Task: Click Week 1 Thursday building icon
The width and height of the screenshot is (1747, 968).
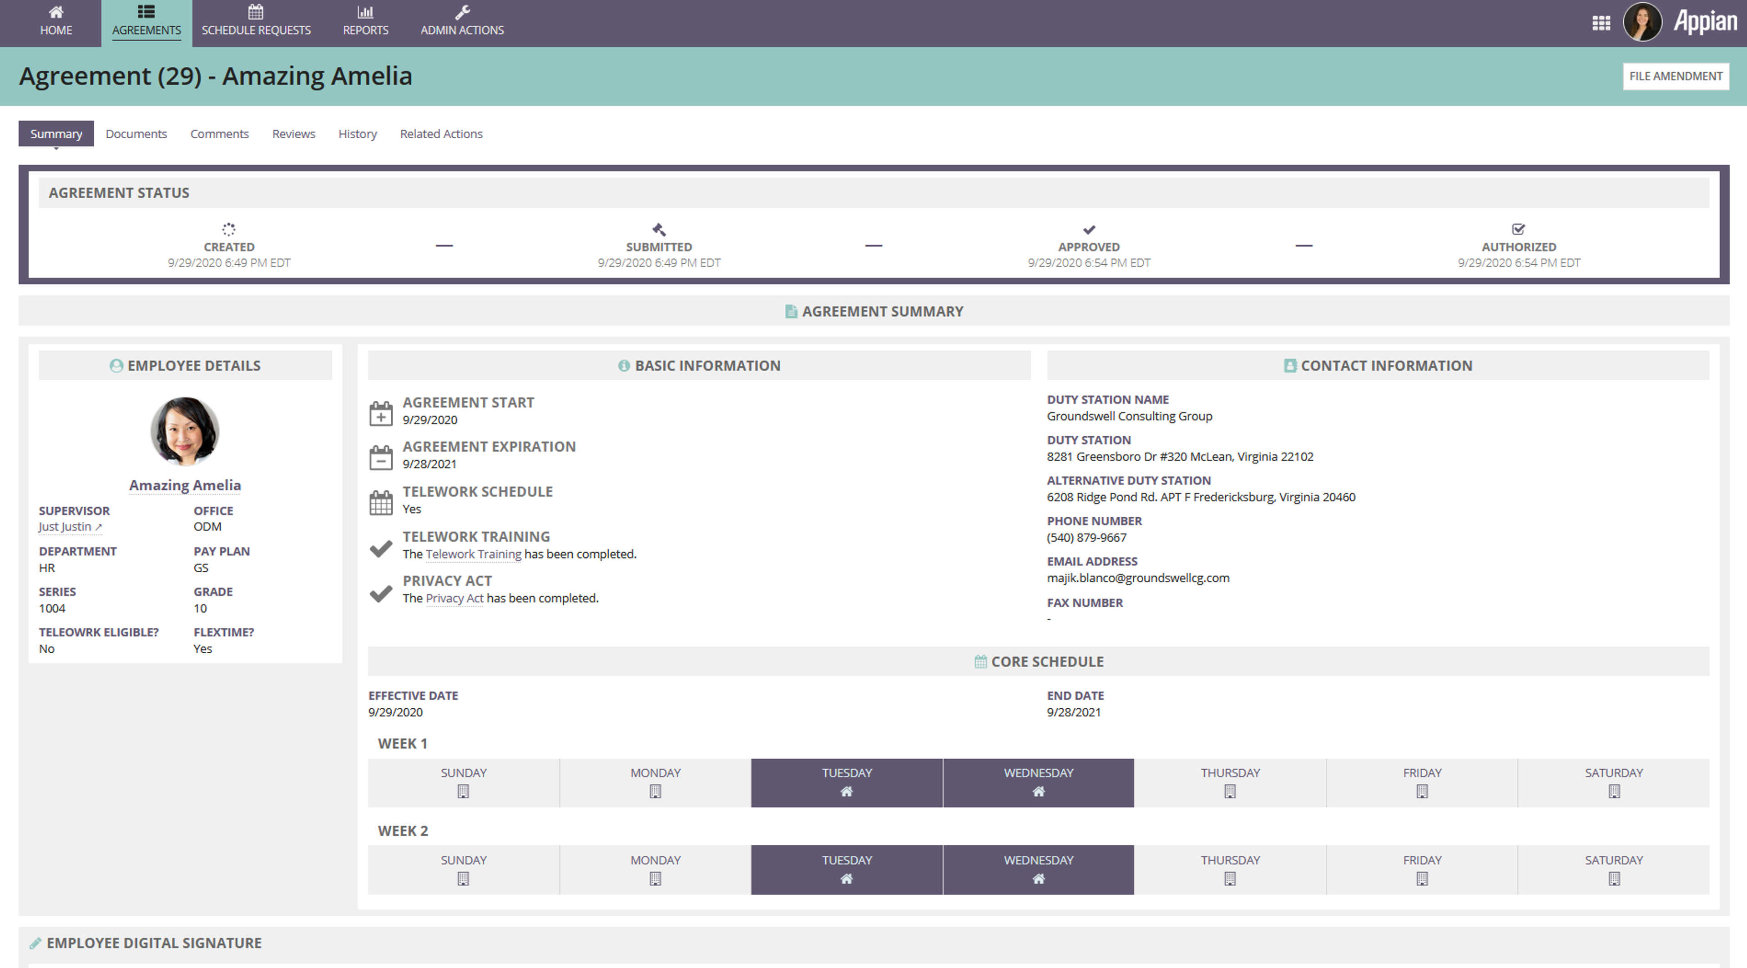Action: pyautogui.click(x=1230, y=791)
